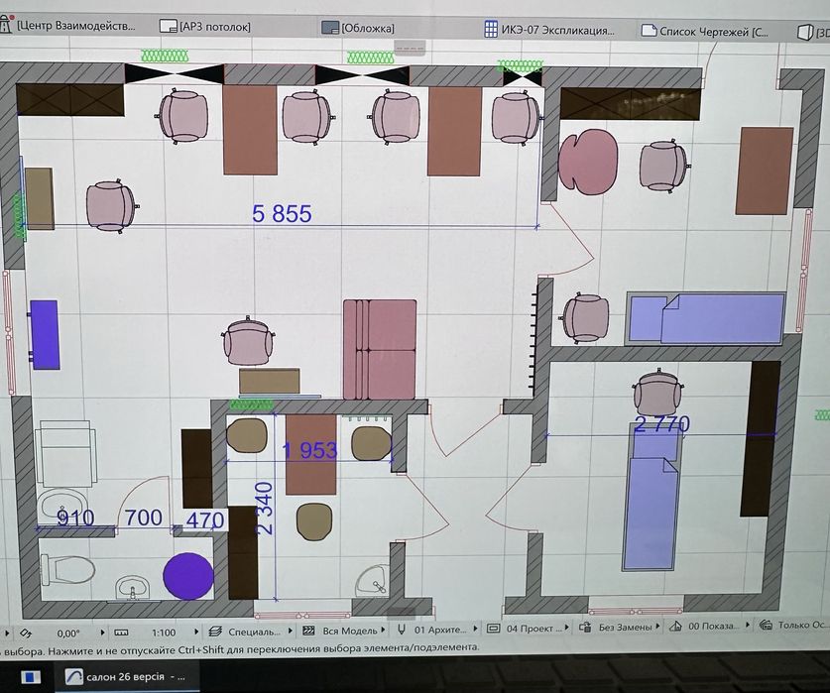Select the corner sink near the bottom hallway

point(373,580)
